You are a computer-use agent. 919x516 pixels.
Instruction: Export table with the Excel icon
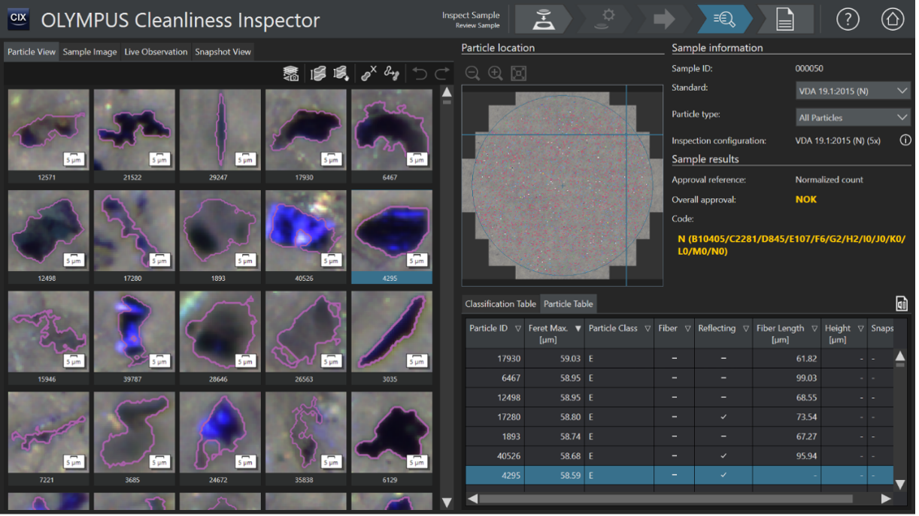[x=901, y=303]
